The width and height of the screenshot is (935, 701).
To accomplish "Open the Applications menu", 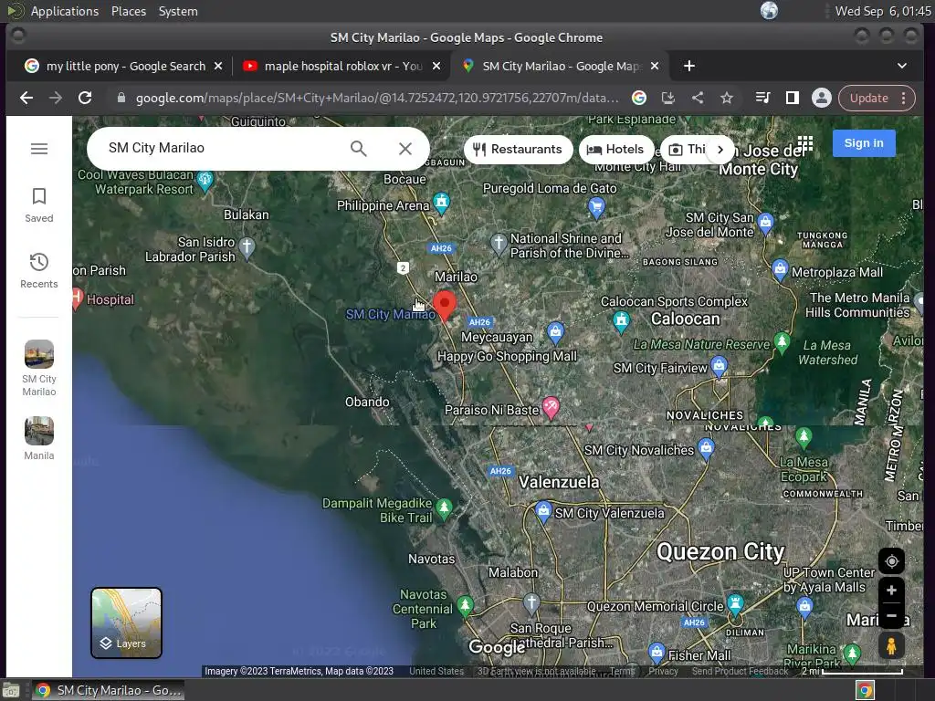I will pos(65,11).
